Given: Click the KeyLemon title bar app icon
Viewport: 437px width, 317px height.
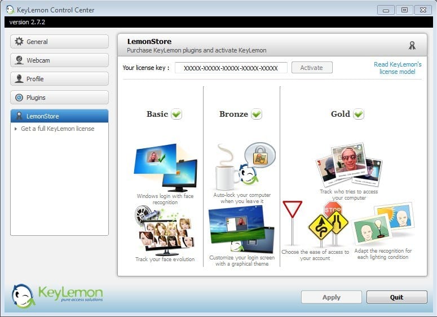Looking at the screenshot, I should (10, 10).
